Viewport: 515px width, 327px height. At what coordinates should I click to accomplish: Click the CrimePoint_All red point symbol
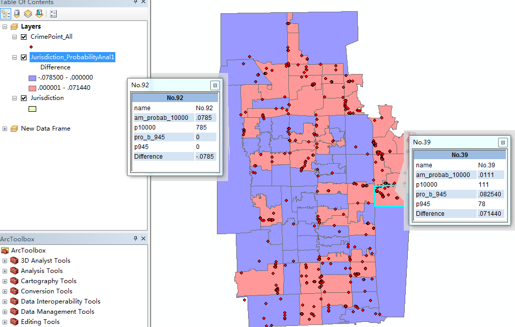[31, 47]
